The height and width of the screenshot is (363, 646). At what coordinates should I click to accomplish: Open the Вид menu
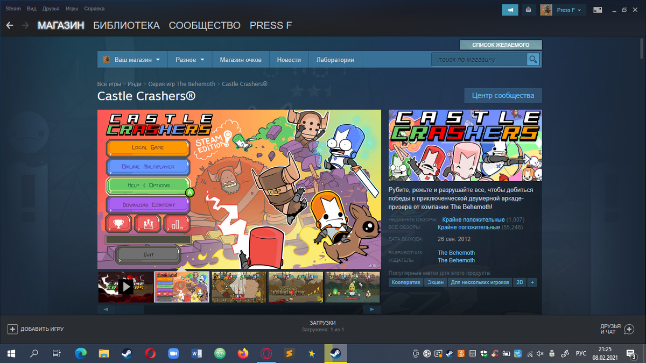(32, 9)
